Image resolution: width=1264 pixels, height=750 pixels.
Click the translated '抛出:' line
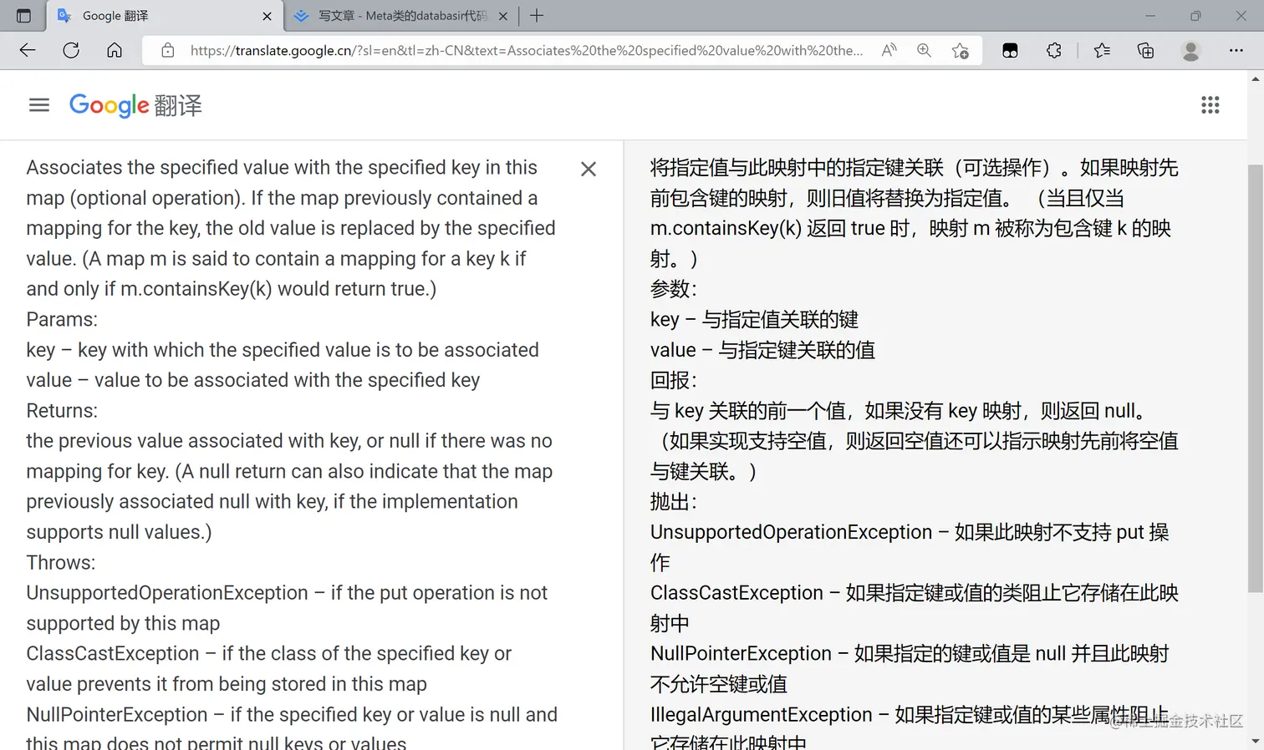(674, 501)
